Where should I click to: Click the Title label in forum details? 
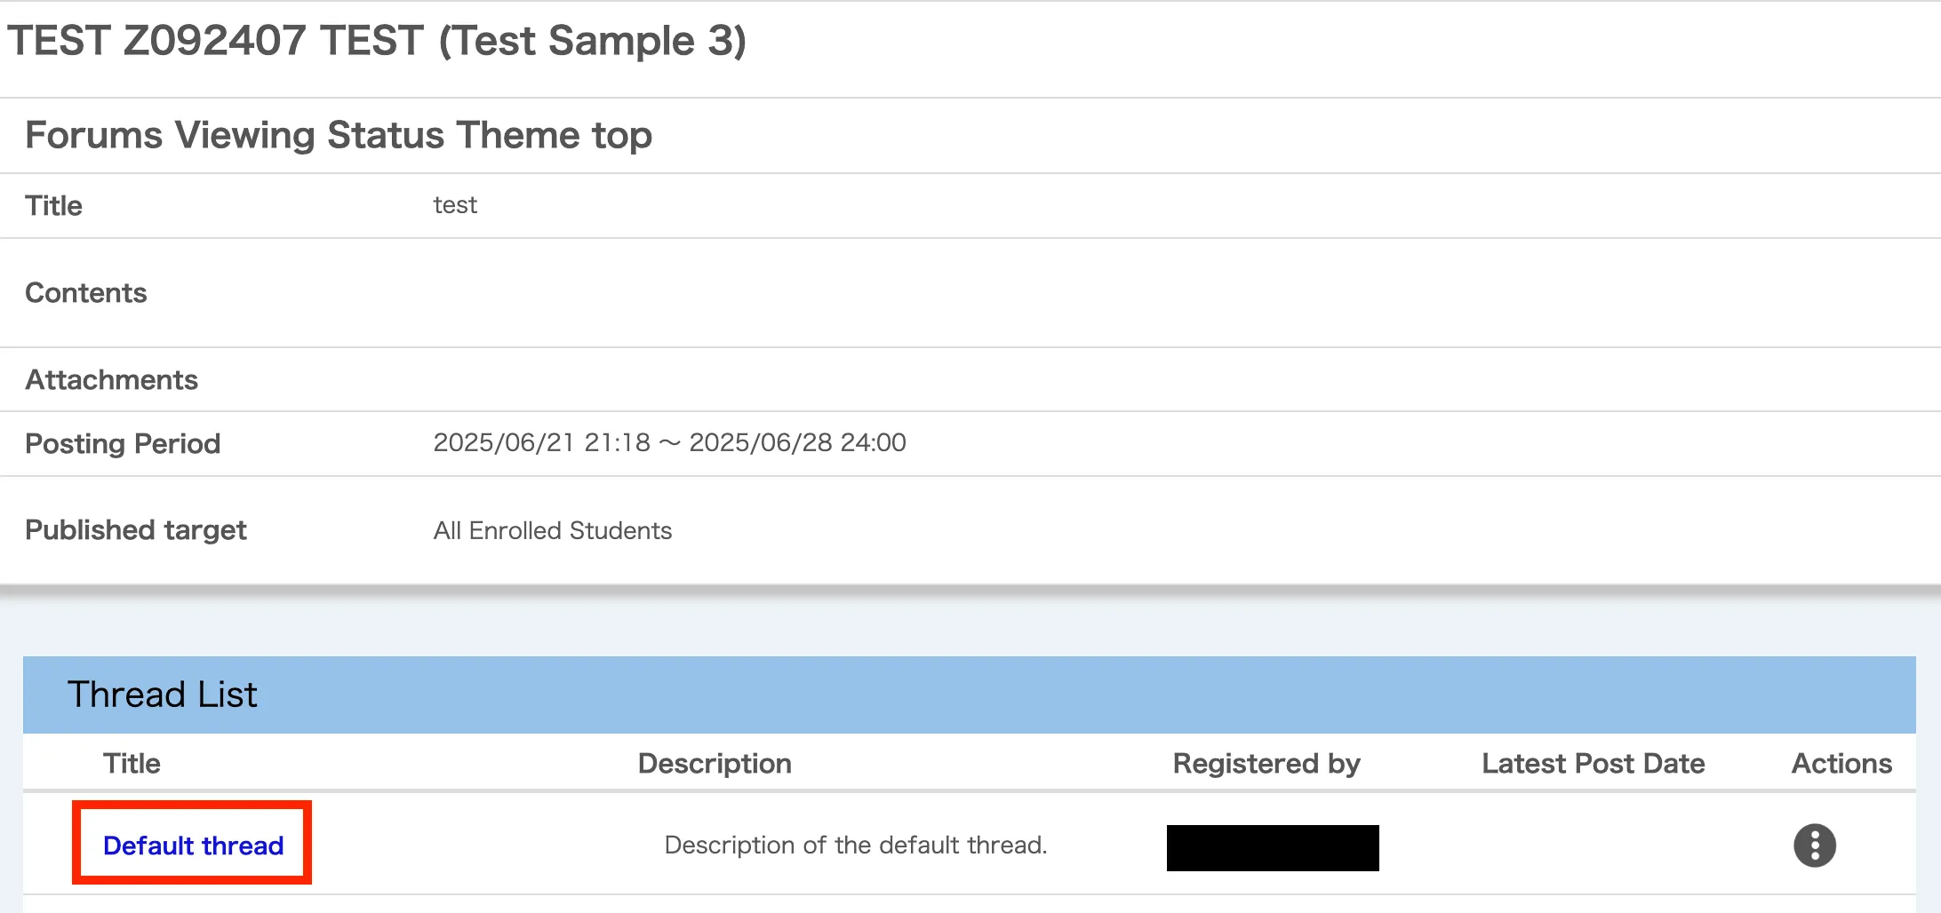pos(53,206)
